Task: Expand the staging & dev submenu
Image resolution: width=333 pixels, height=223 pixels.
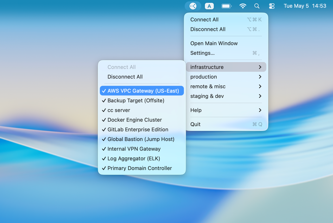Action: point(226,96)
